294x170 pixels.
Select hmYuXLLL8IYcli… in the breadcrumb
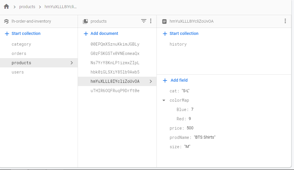coord(60,7)
